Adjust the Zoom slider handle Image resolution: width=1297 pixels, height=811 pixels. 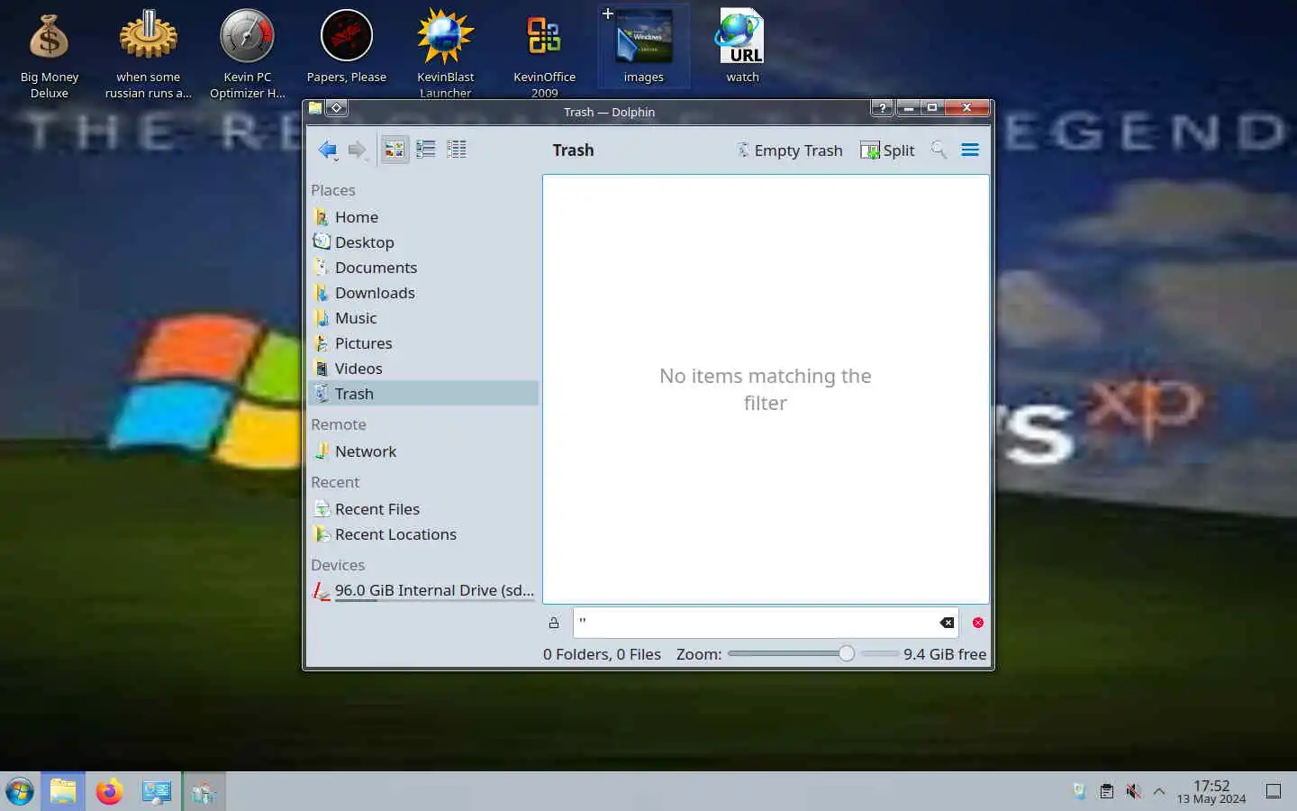click(x=846, y=653)
